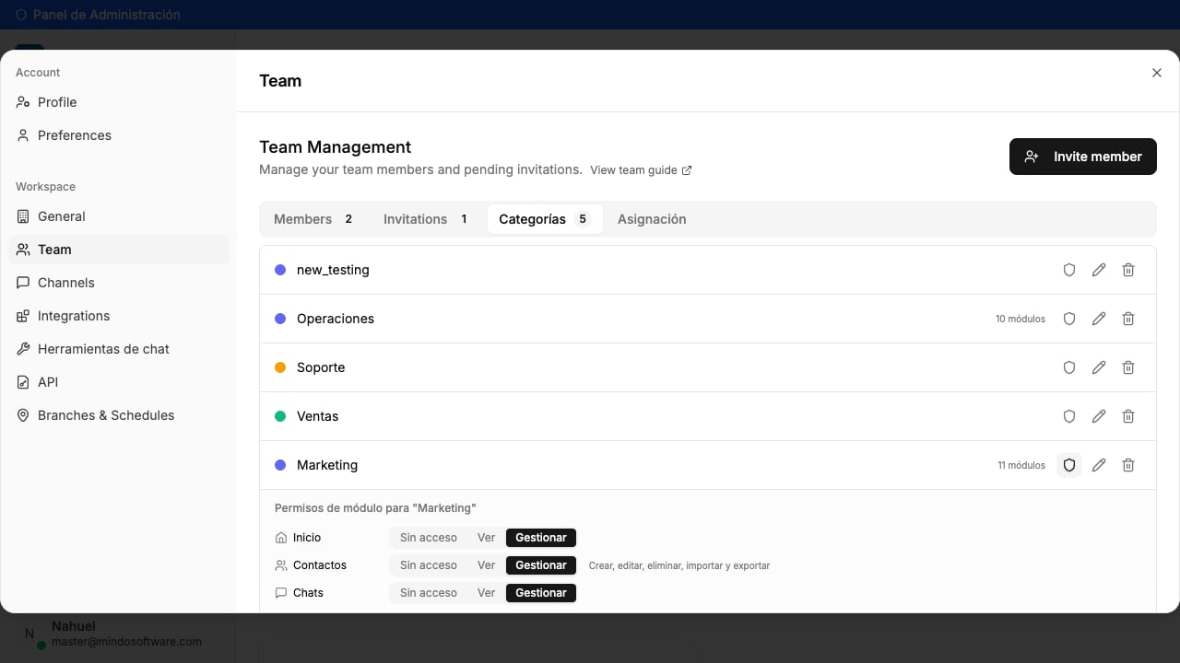Open Channels settings
Viewport: 1180px width, 663px height.
tap(119, 283)
